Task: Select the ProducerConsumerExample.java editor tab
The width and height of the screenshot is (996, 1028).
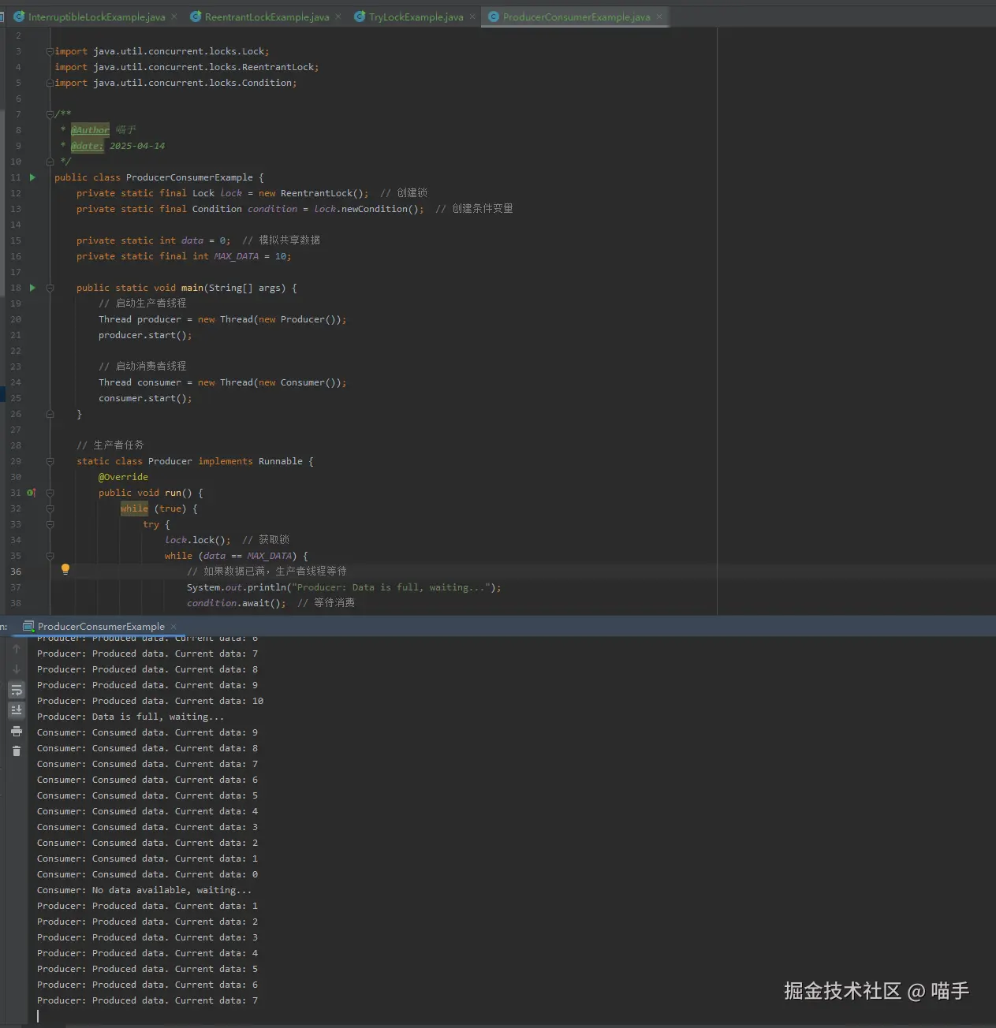Action: 576,17
